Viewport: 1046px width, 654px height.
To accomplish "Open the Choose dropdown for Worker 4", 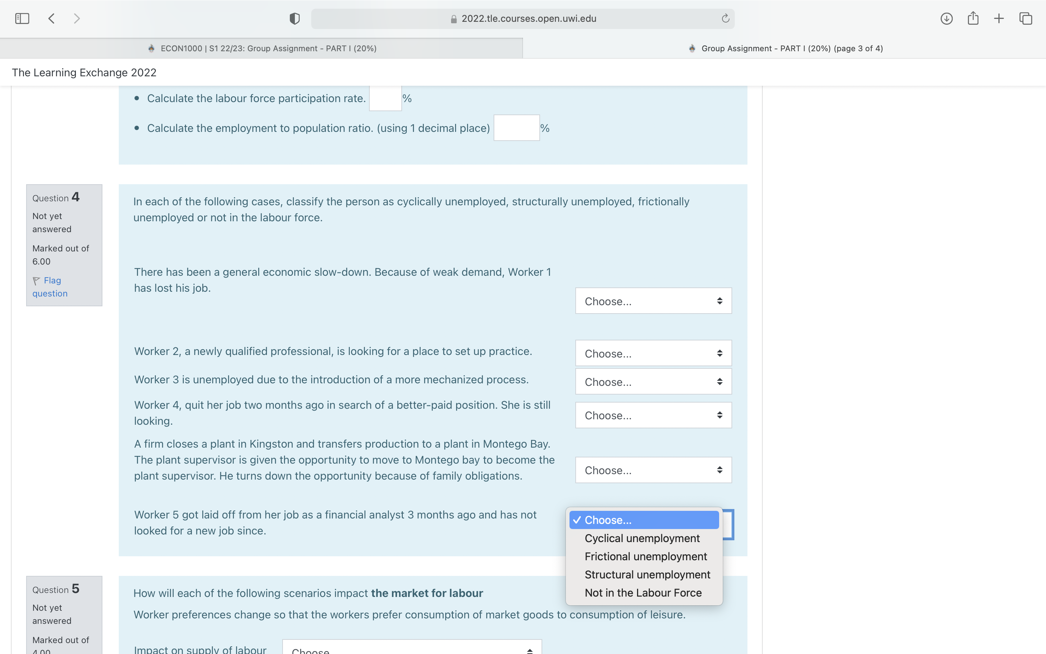I will [653, 415].
